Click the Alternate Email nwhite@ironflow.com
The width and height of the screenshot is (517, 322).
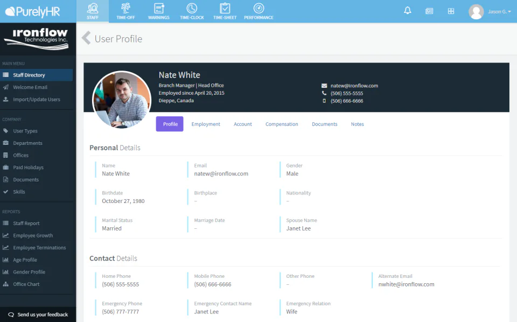[406, 284]
